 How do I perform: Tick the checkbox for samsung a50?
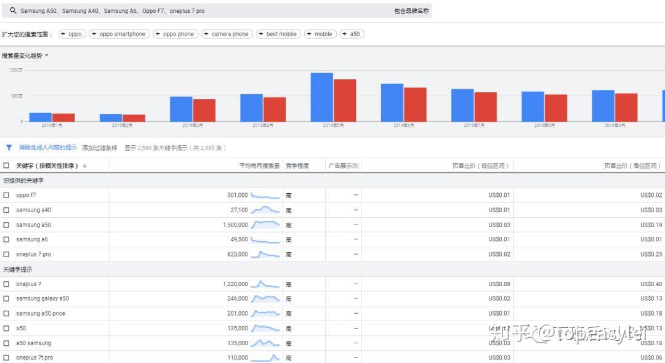(6, 225)
